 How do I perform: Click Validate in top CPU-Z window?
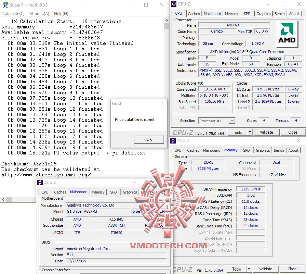tap(266, 132)
